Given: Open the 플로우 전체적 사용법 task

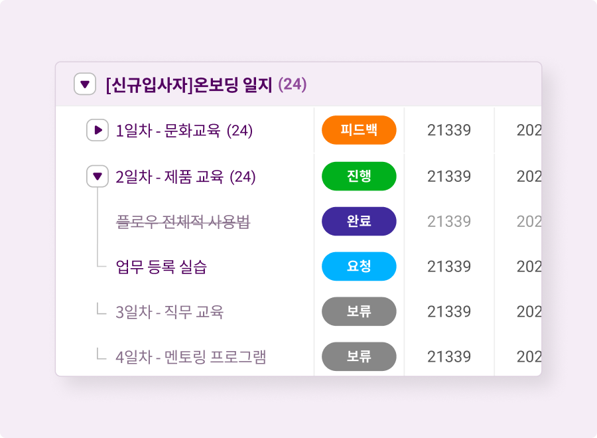Looking at the screenshot, I should [x=183, y=222].
